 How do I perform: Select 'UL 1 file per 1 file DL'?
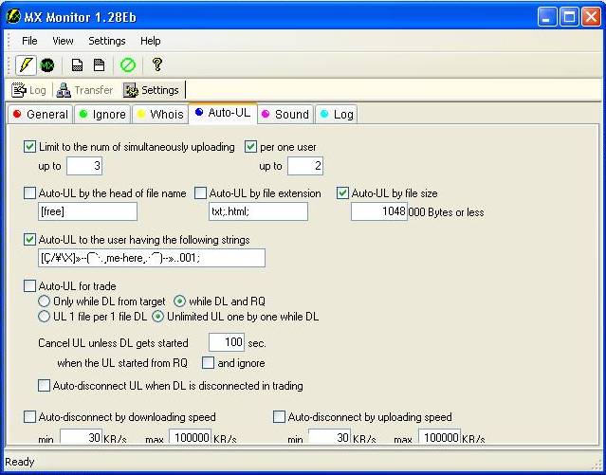pos(44,317)
